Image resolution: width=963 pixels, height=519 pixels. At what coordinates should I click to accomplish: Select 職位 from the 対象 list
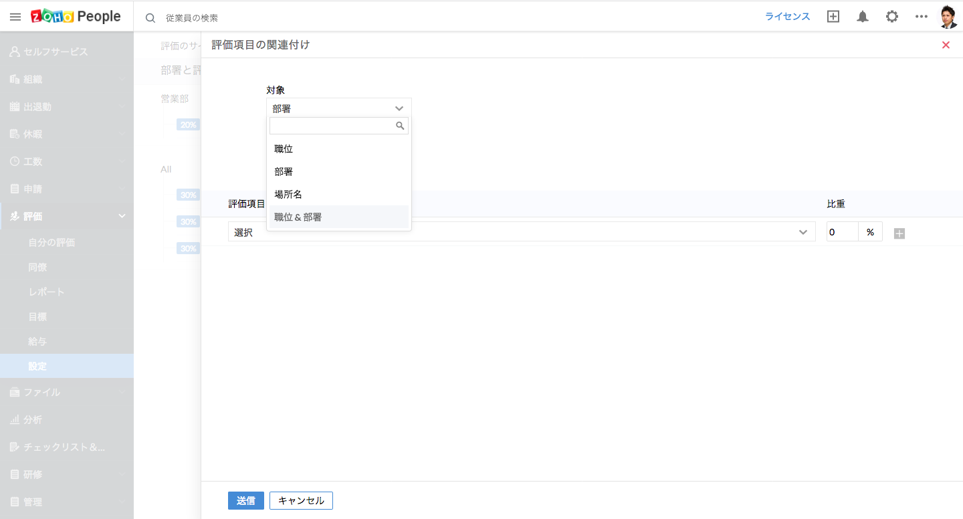coord(339,148)
